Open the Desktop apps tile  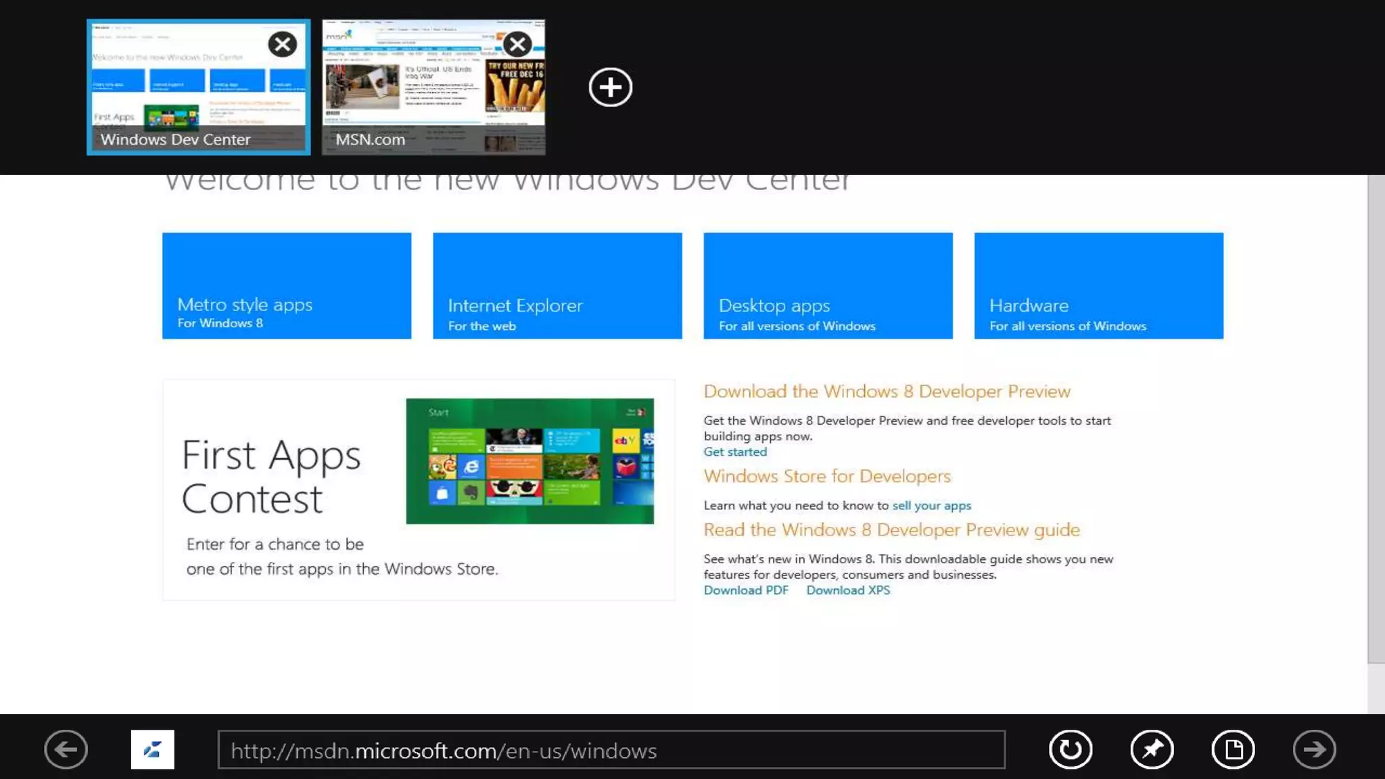(x=828, y=285)
